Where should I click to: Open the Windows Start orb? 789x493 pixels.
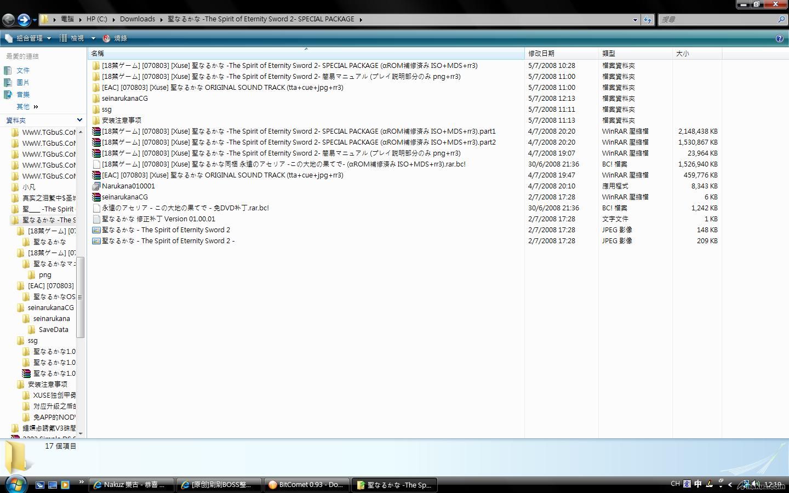click(15, 484)
